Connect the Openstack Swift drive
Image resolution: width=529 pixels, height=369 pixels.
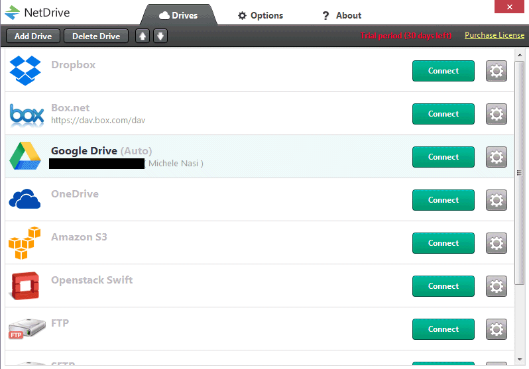point(443,286)
